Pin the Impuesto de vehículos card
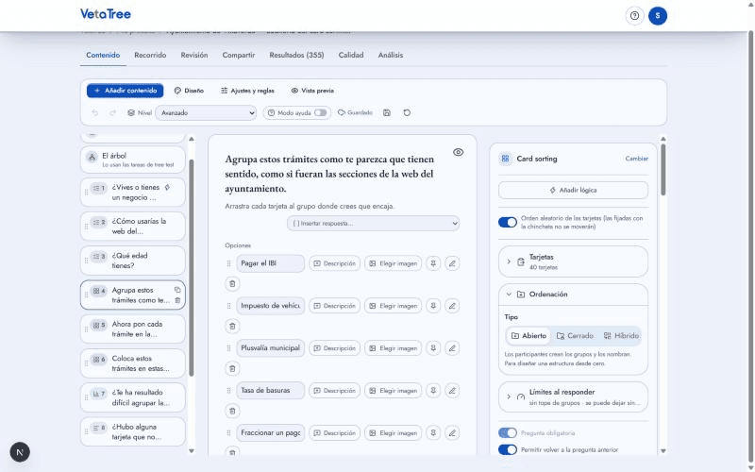 433,306
